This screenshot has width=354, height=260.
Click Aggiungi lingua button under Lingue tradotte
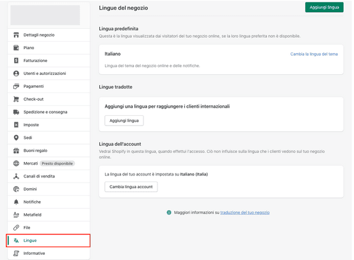point(124,120)
